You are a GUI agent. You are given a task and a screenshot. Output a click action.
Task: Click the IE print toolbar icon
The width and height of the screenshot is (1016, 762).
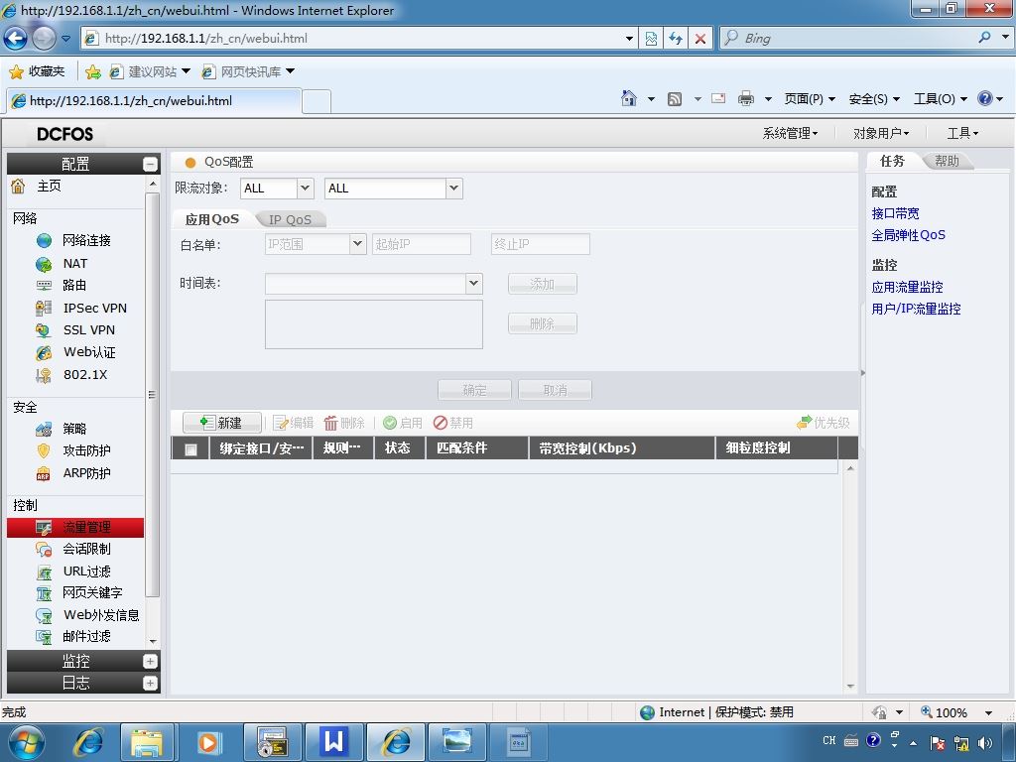click(746, 98)
